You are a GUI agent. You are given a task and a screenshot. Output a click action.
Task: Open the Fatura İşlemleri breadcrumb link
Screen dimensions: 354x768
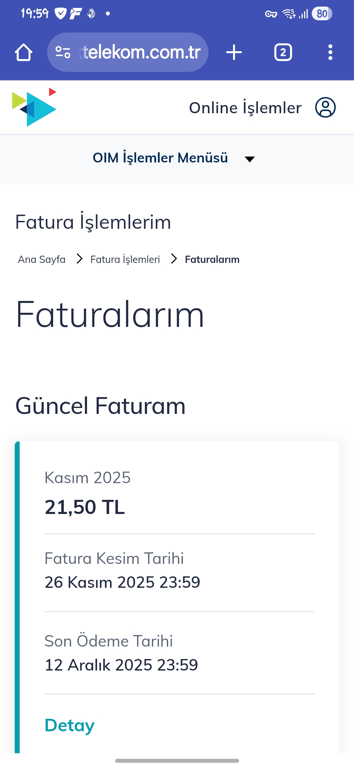(x=125, y=260)
